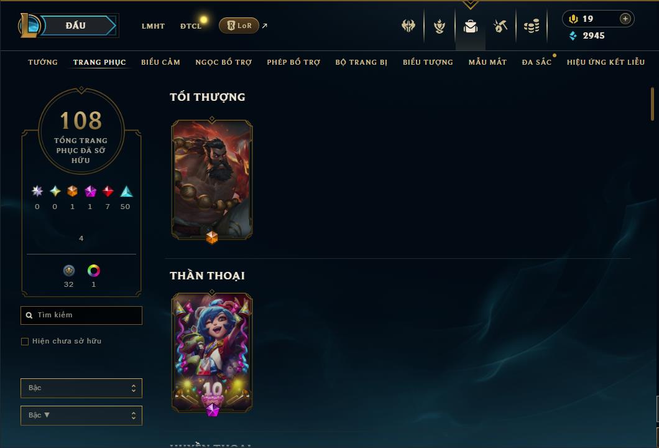The image size is (659, 448).
Task: Open the Collection backpack icon
Action: pos(470,26)
